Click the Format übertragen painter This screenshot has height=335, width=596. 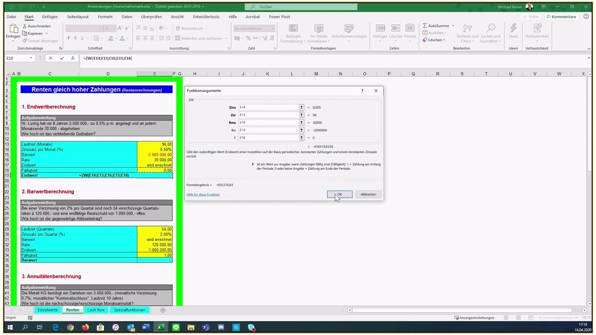click(40, 41)
